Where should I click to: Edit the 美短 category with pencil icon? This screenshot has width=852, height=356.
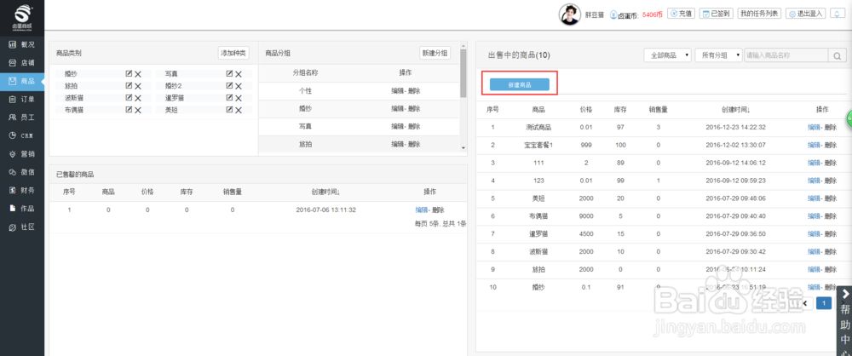coord(229,109)
